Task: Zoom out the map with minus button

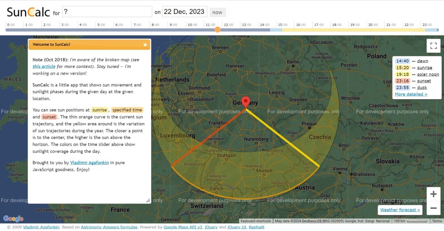Action: [433, 208]
